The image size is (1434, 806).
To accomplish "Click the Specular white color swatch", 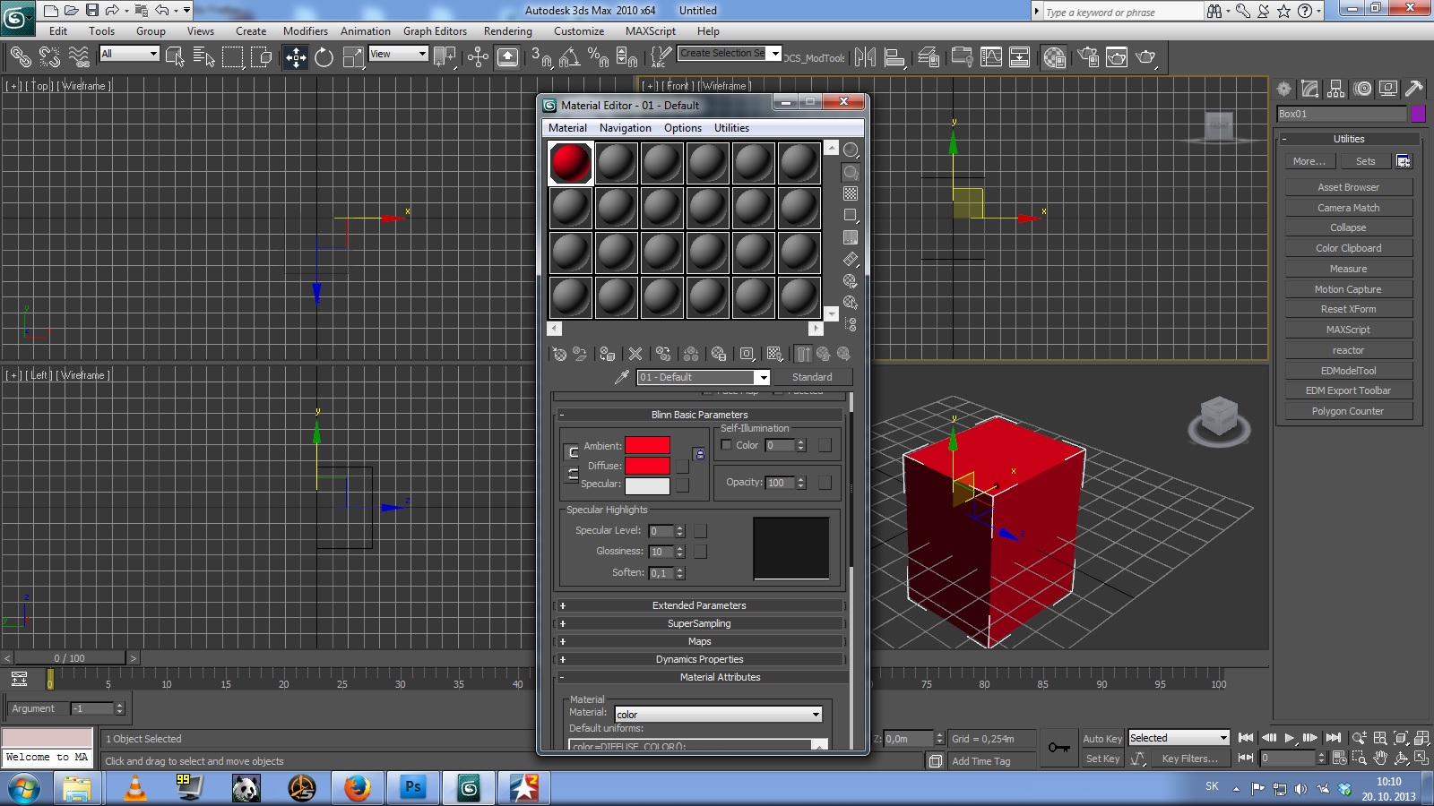I will point(647,485).
